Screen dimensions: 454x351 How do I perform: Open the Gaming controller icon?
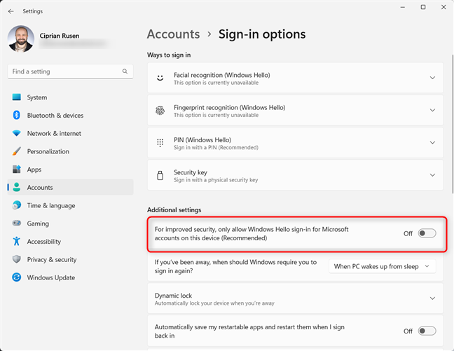coord(17,223)
